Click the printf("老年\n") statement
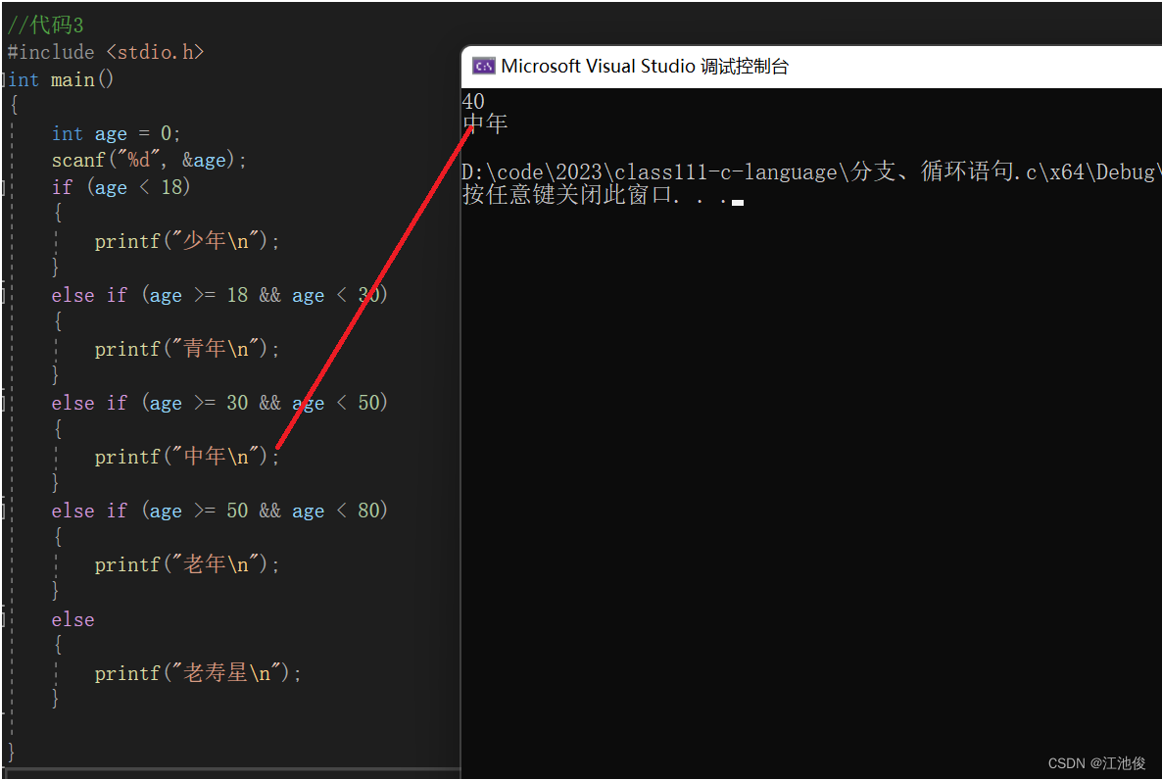The image size is (1162, 780). click(187, 564)
